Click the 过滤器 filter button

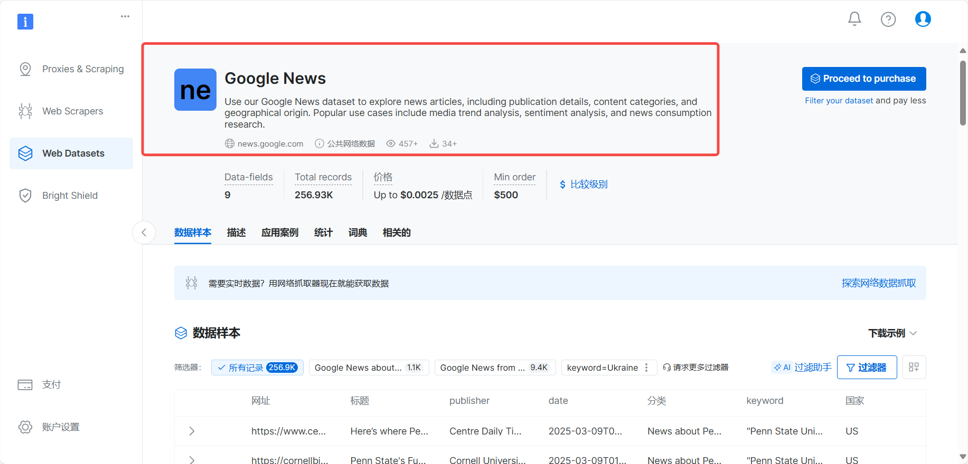867,368
